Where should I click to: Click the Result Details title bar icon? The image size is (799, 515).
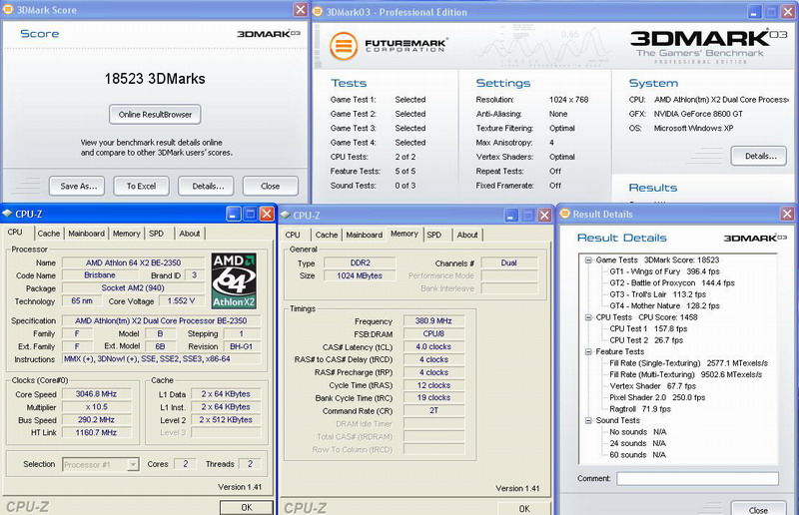point(564,214)
